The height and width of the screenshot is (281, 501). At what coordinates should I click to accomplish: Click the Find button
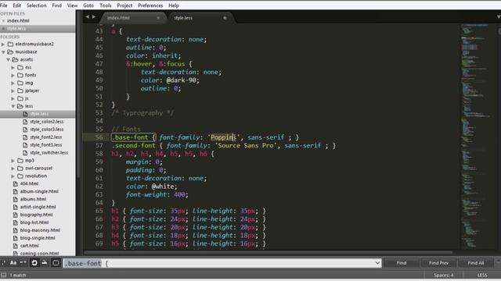coord(402,263)
